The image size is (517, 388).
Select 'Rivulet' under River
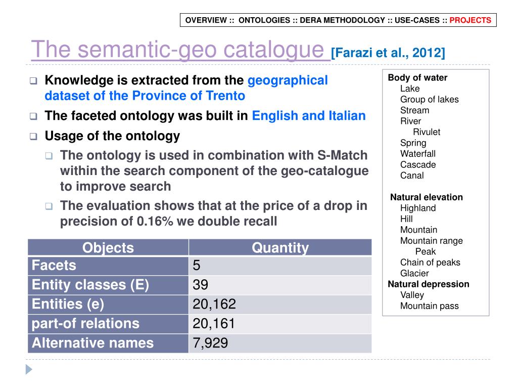click(x=427, y=132)
